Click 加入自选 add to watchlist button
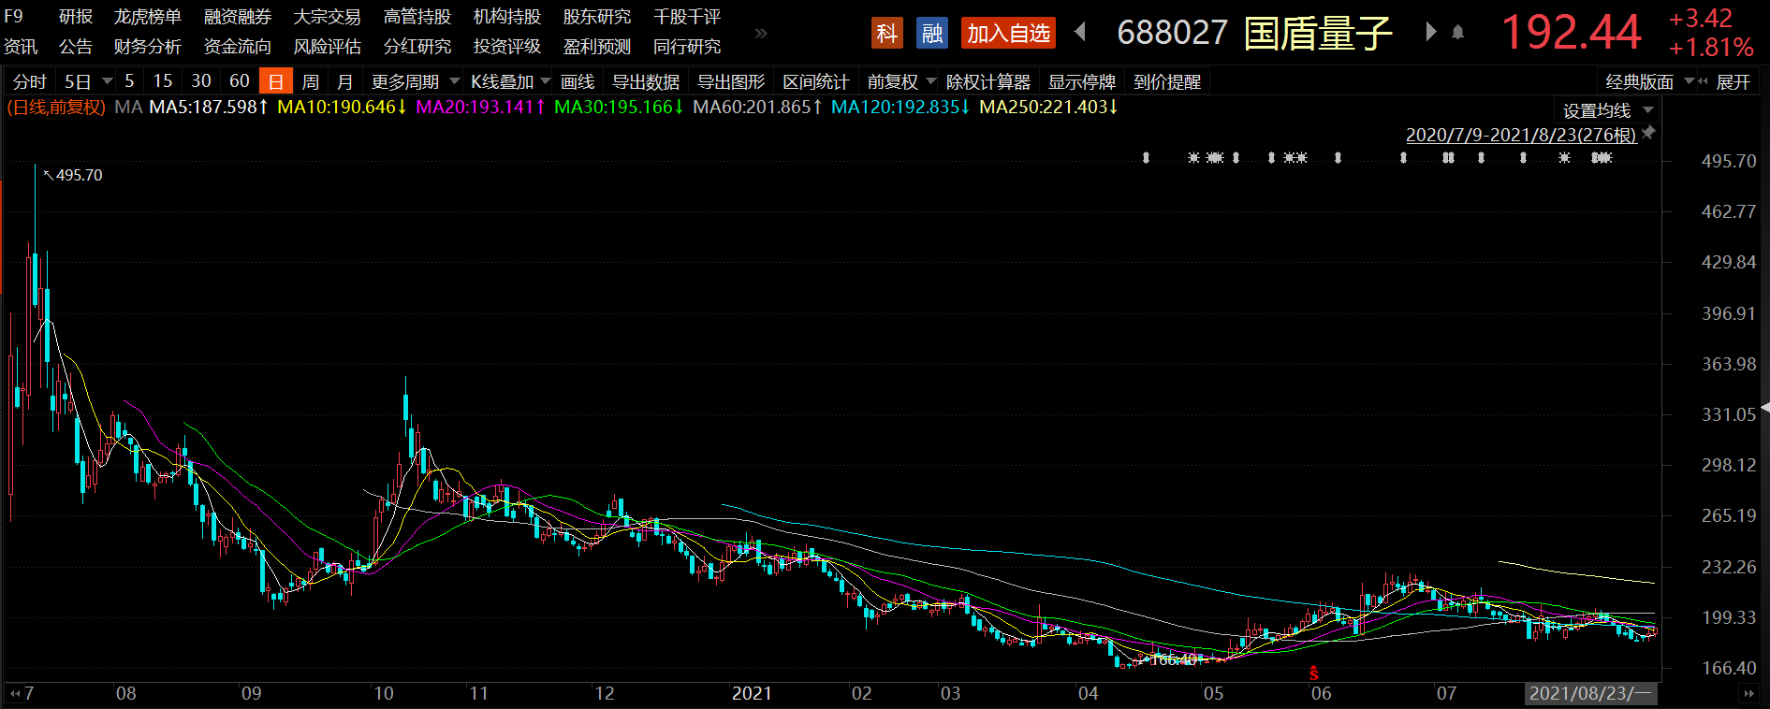Screen dimensions: 1770x709 pos(1008,34)
